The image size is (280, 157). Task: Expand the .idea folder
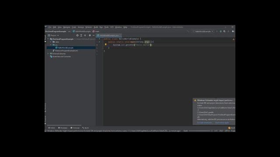pos(51,42)
